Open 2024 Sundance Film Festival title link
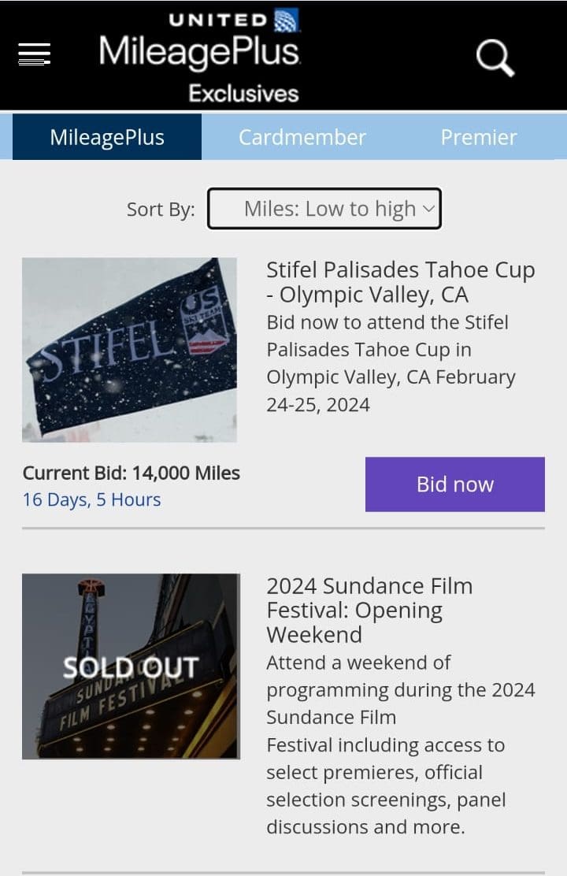 coord(369,610)
